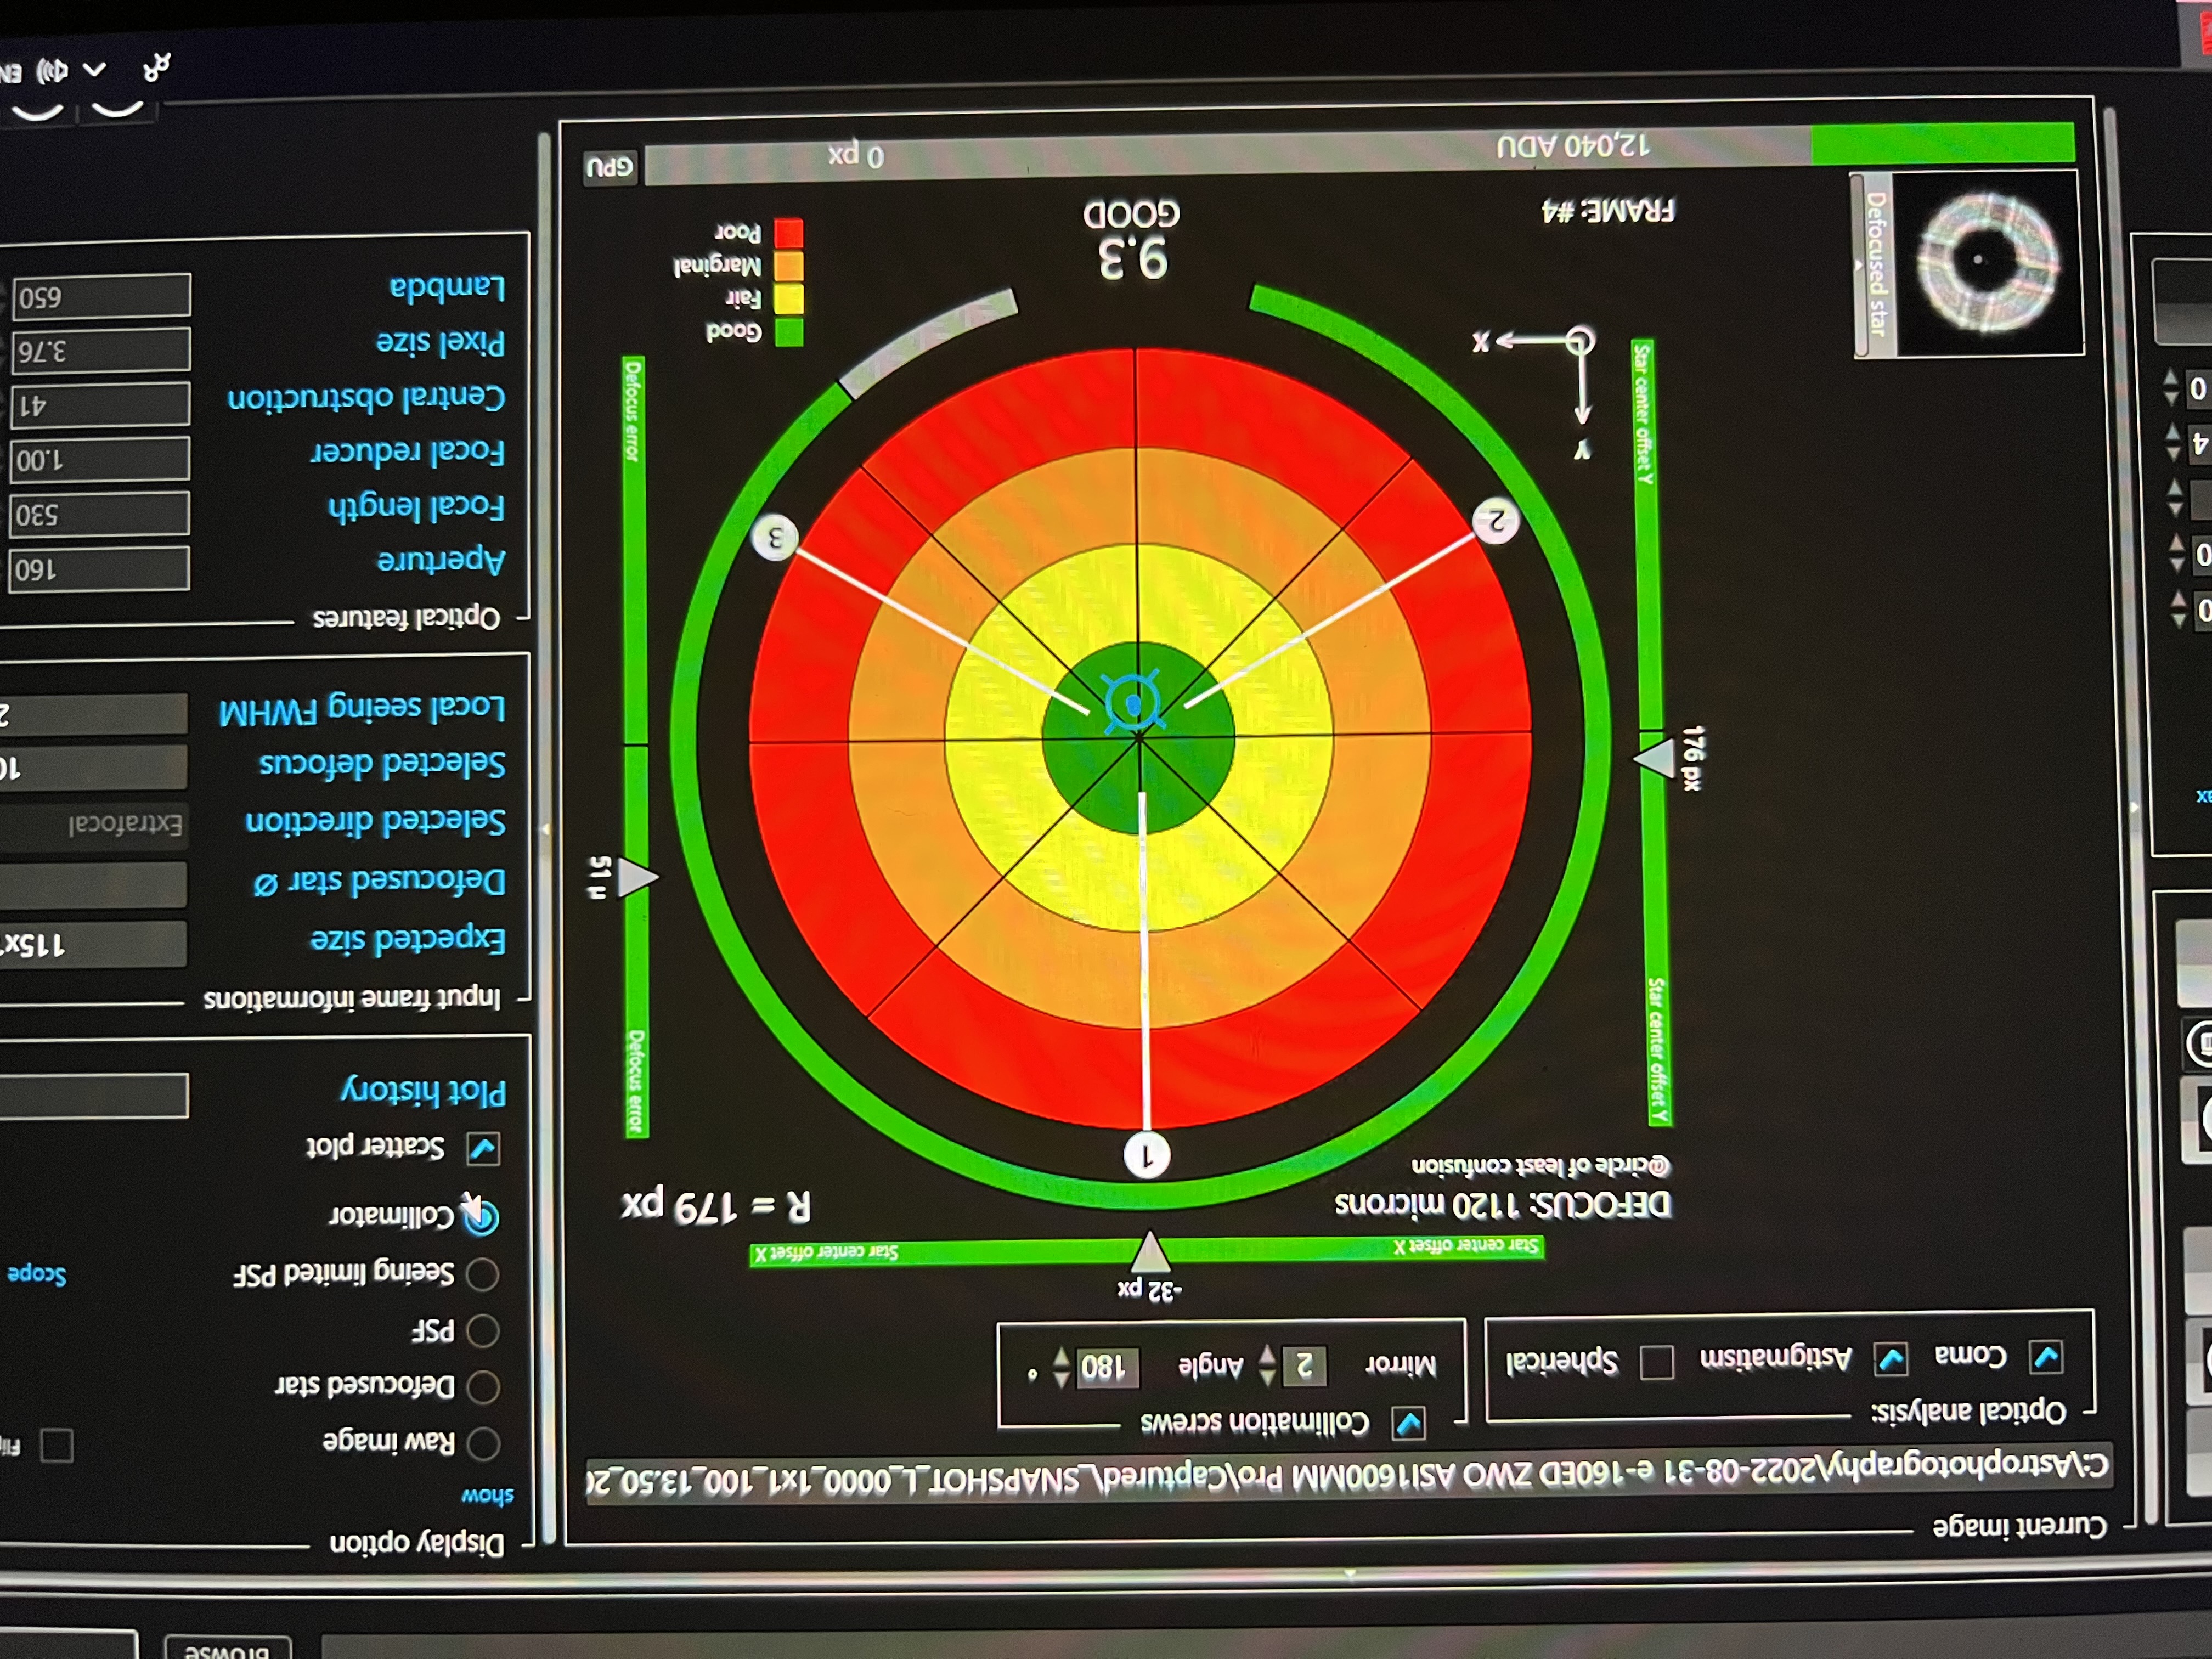Select the Seeing limited PSF option

point(483,1274)
